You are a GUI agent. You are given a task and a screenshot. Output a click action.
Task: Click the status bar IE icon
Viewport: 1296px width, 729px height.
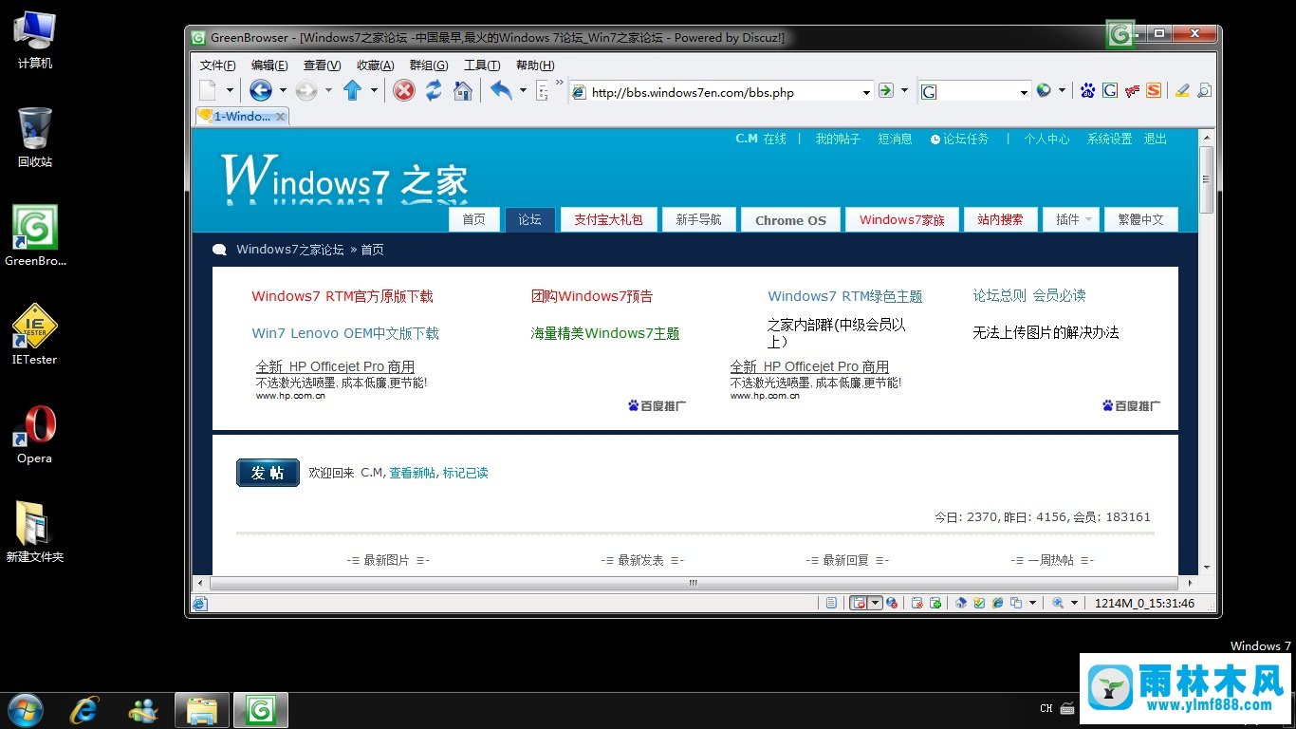coord(997,603)
